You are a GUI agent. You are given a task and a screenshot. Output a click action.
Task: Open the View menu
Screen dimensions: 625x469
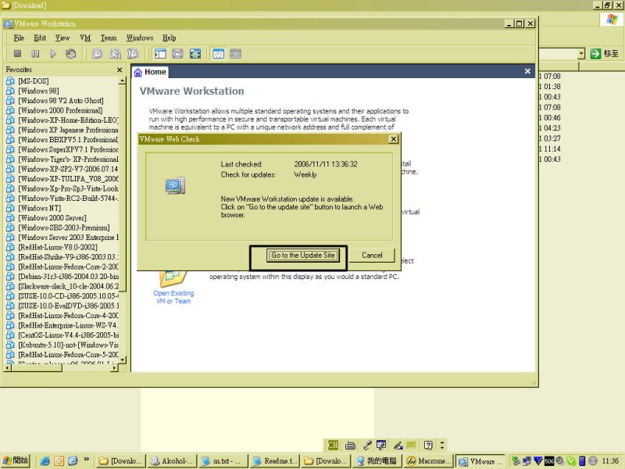click(x=62, y=38)
